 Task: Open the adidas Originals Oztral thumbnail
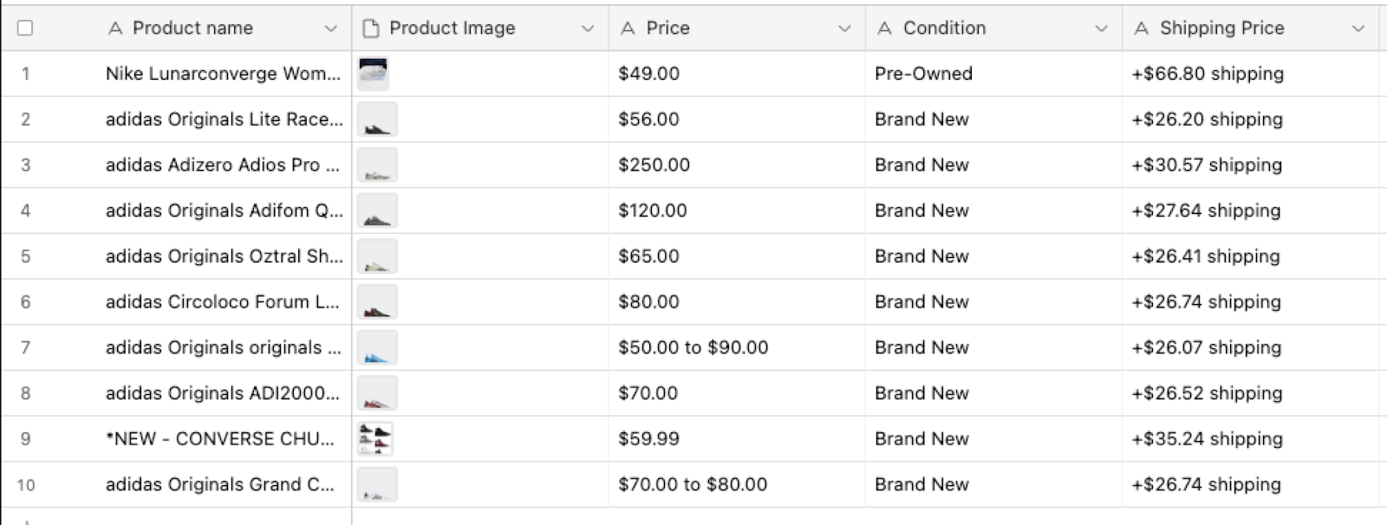(377, 256)
